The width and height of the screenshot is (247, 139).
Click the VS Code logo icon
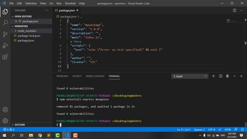[4, 3]
